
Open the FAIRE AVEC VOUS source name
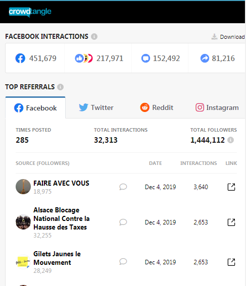(x=61, y=183)
